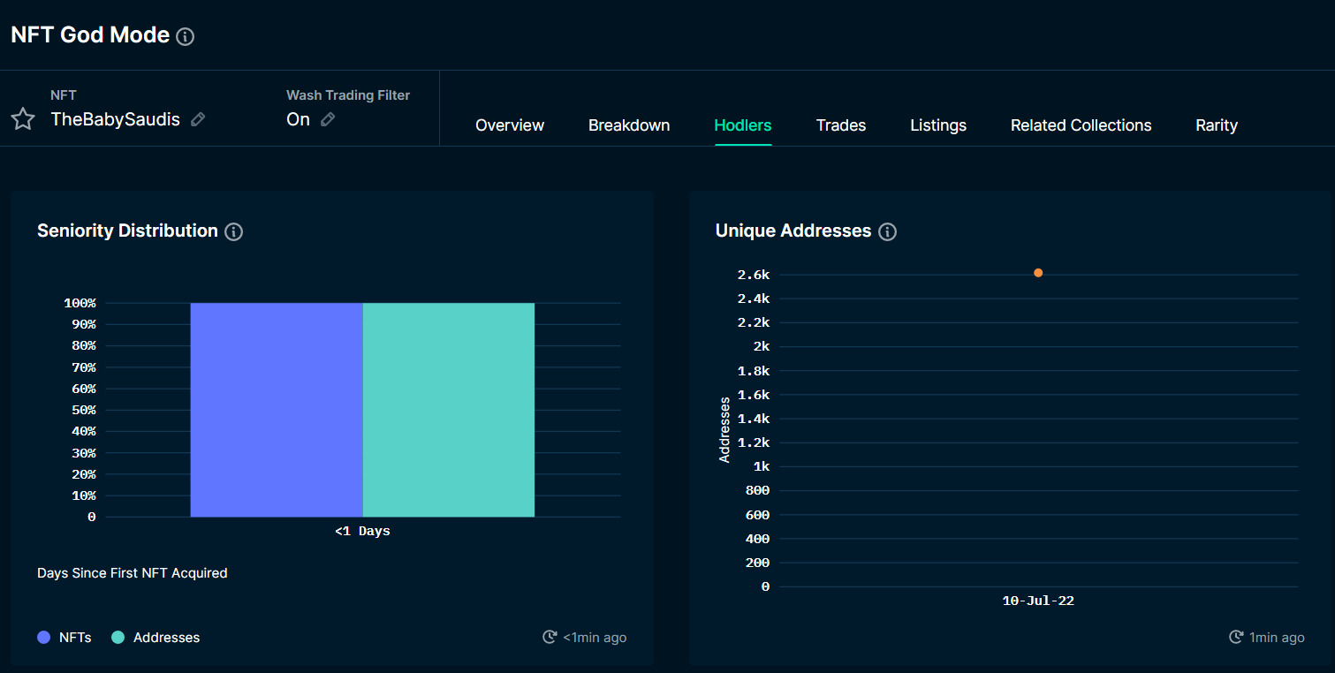Click the '<1min ago' timestamp text
1335x673 pixels.
(595, 637)
